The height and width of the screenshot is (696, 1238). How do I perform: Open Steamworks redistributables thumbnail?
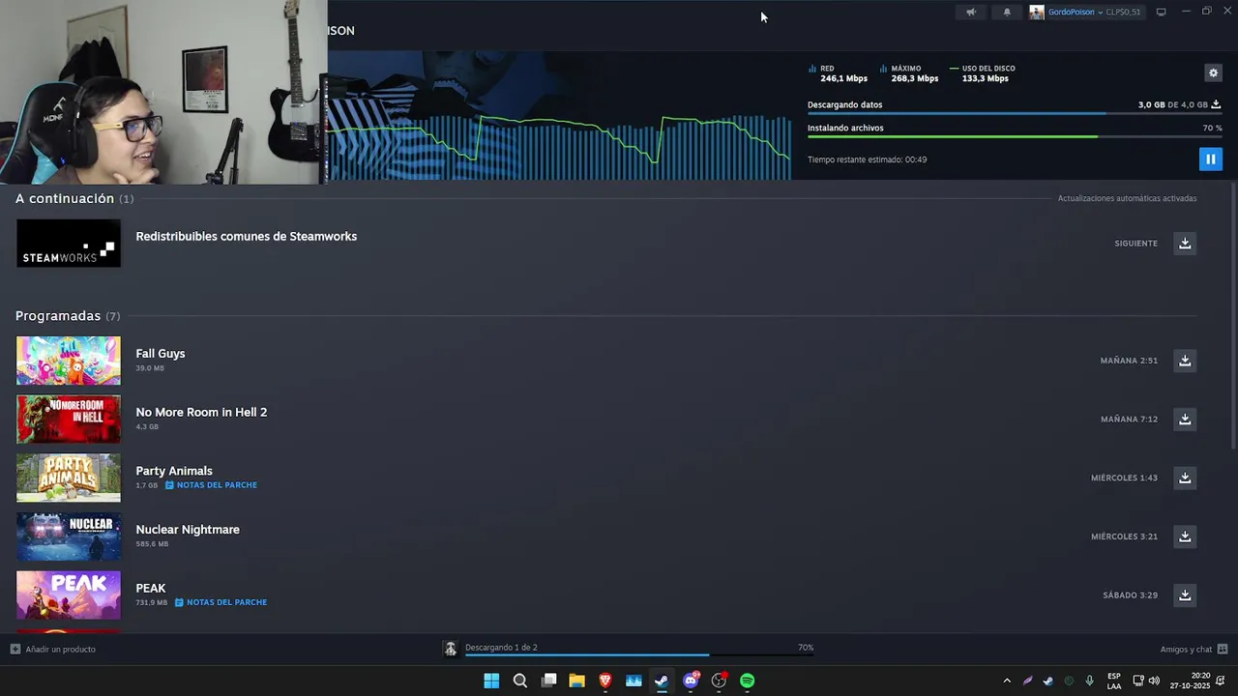[x=69, y=243]
